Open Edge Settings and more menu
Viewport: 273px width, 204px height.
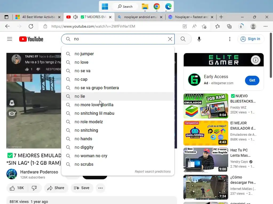tap(265, 26)
